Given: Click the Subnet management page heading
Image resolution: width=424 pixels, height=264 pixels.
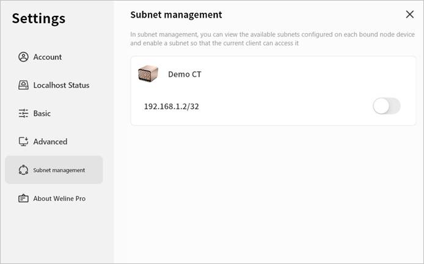Looking at the screenshot, I should point(176,15).
